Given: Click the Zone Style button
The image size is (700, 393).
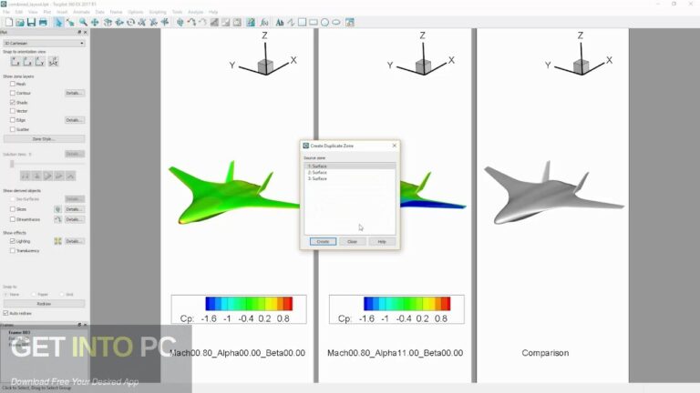Looking at the screenshot, I should pos(44,139).
